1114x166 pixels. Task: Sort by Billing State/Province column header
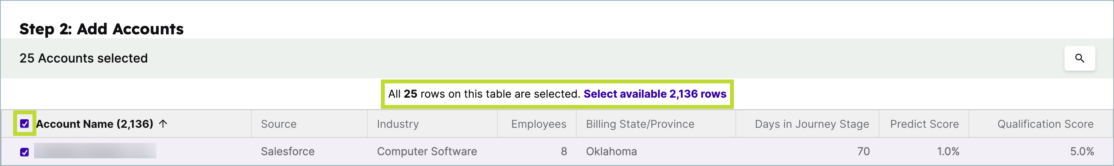(x=640, y=124)
